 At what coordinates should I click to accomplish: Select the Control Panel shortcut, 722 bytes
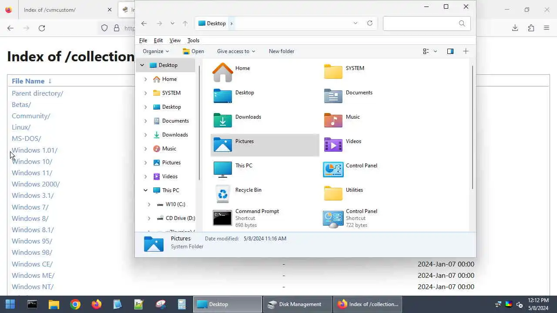[333, 219]
